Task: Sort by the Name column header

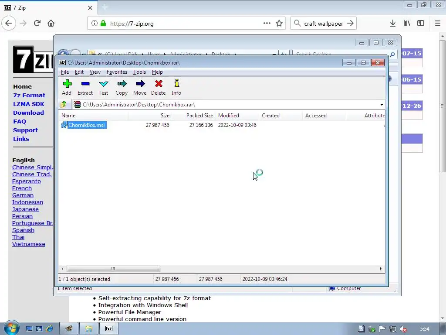Action: pos(94,115)
